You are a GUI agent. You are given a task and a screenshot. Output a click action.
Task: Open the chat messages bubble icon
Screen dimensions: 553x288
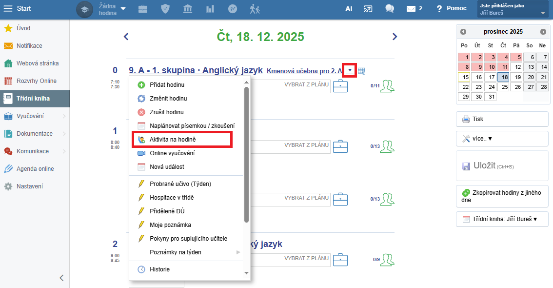coord(389,9)
